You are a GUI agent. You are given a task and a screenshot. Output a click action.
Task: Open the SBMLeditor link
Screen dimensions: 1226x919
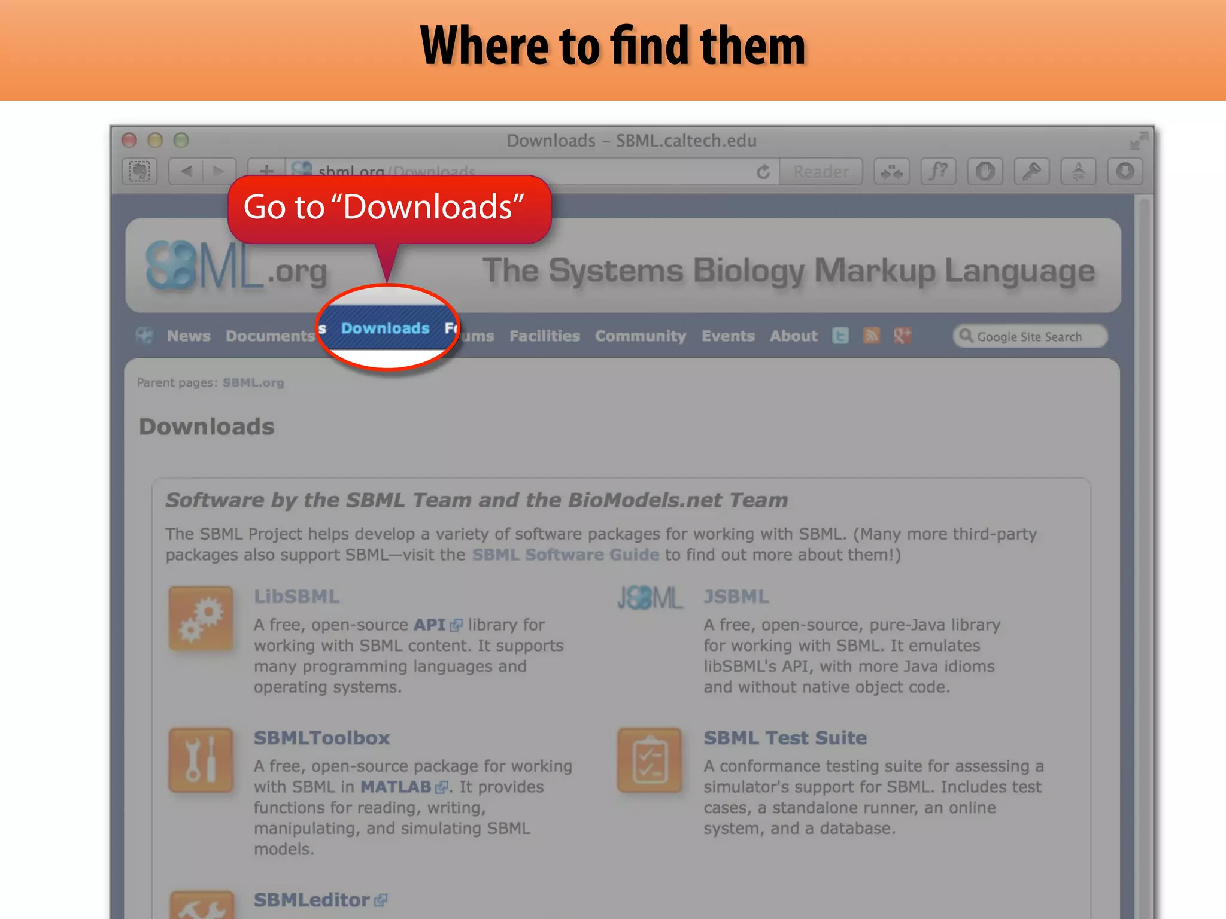click(x=320, y=900)
